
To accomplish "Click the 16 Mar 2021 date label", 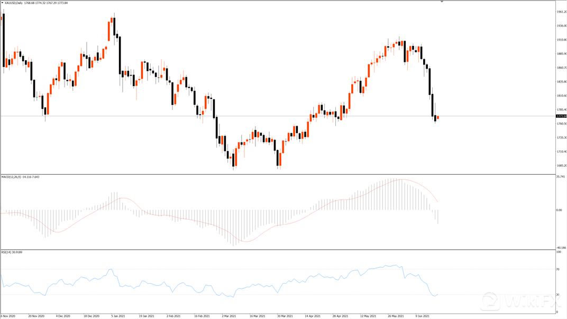I will (x=257, y=316).
